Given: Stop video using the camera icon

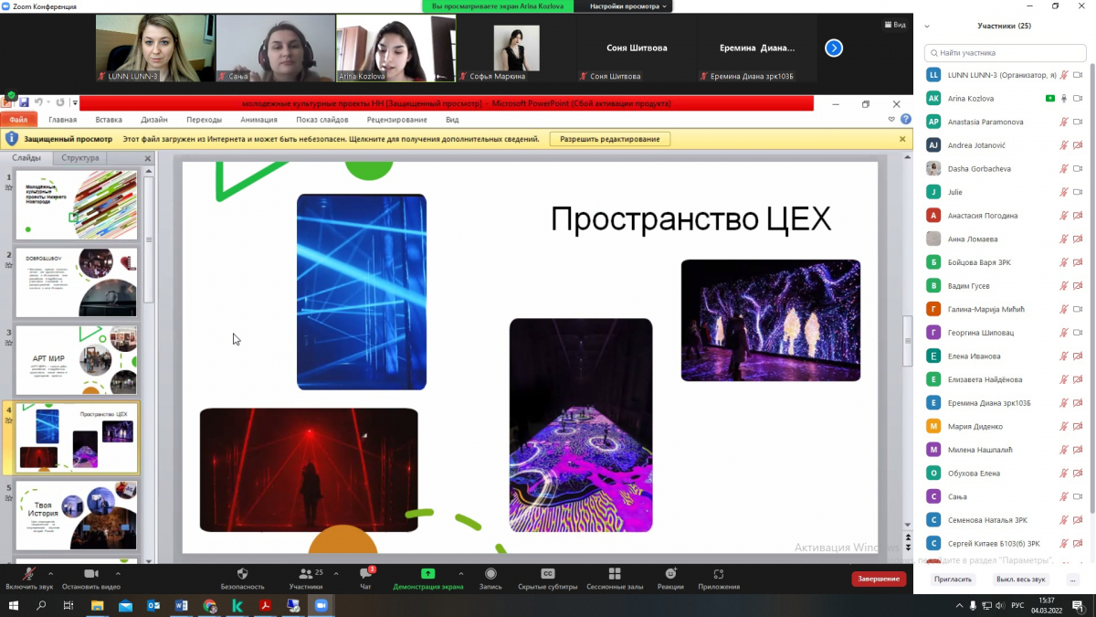Looking at the screenshot, I should click(x=90, y=573).
